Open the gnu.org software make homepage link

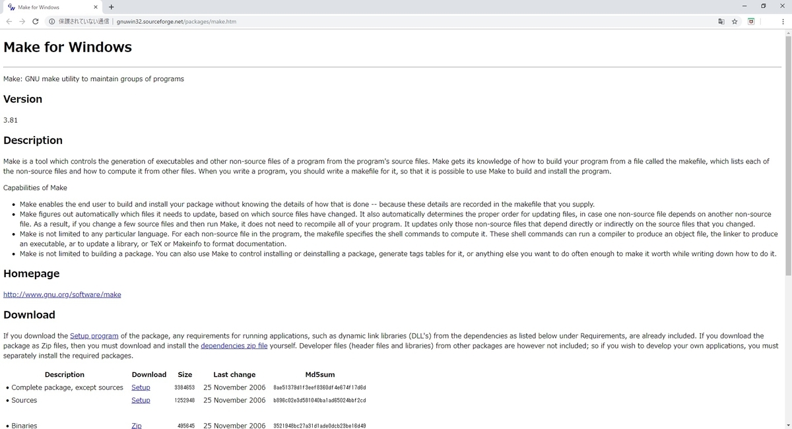tap(62, 294)
